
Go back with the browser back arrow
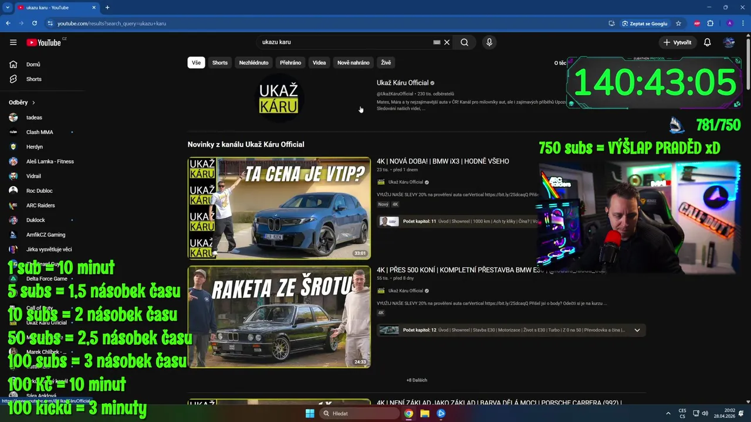pyautogui.click(x=8, y=23)
